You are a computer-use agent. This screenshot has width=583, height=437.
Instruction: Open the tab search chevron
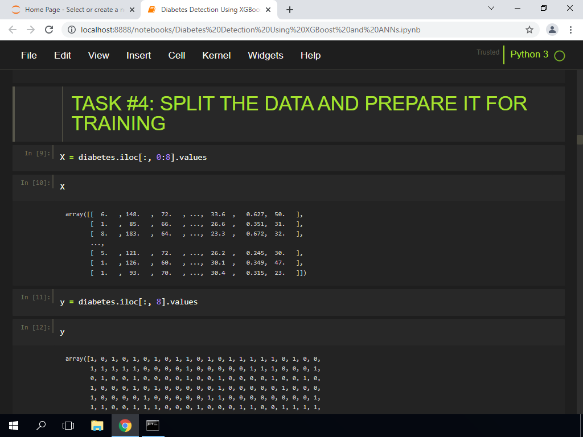click(491, 8)
